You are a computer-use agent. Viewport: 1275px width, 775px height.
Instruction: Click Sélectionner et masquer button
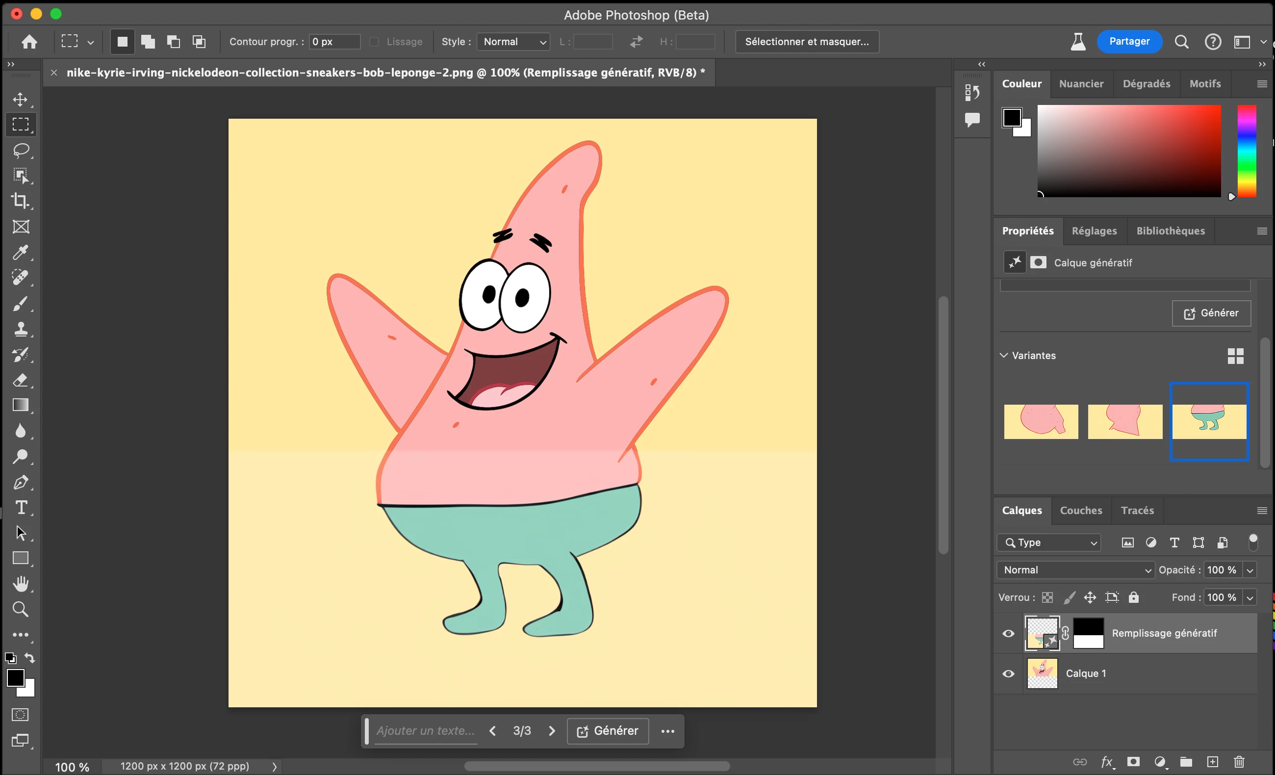click(x=806, y=42)
